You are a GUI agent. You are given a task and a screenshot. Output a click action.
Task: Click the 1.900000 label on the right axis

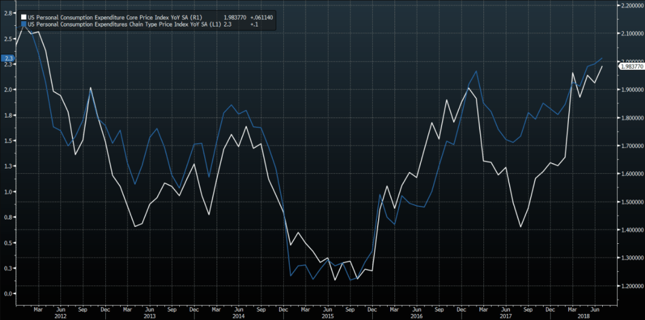tap(632, 90)
